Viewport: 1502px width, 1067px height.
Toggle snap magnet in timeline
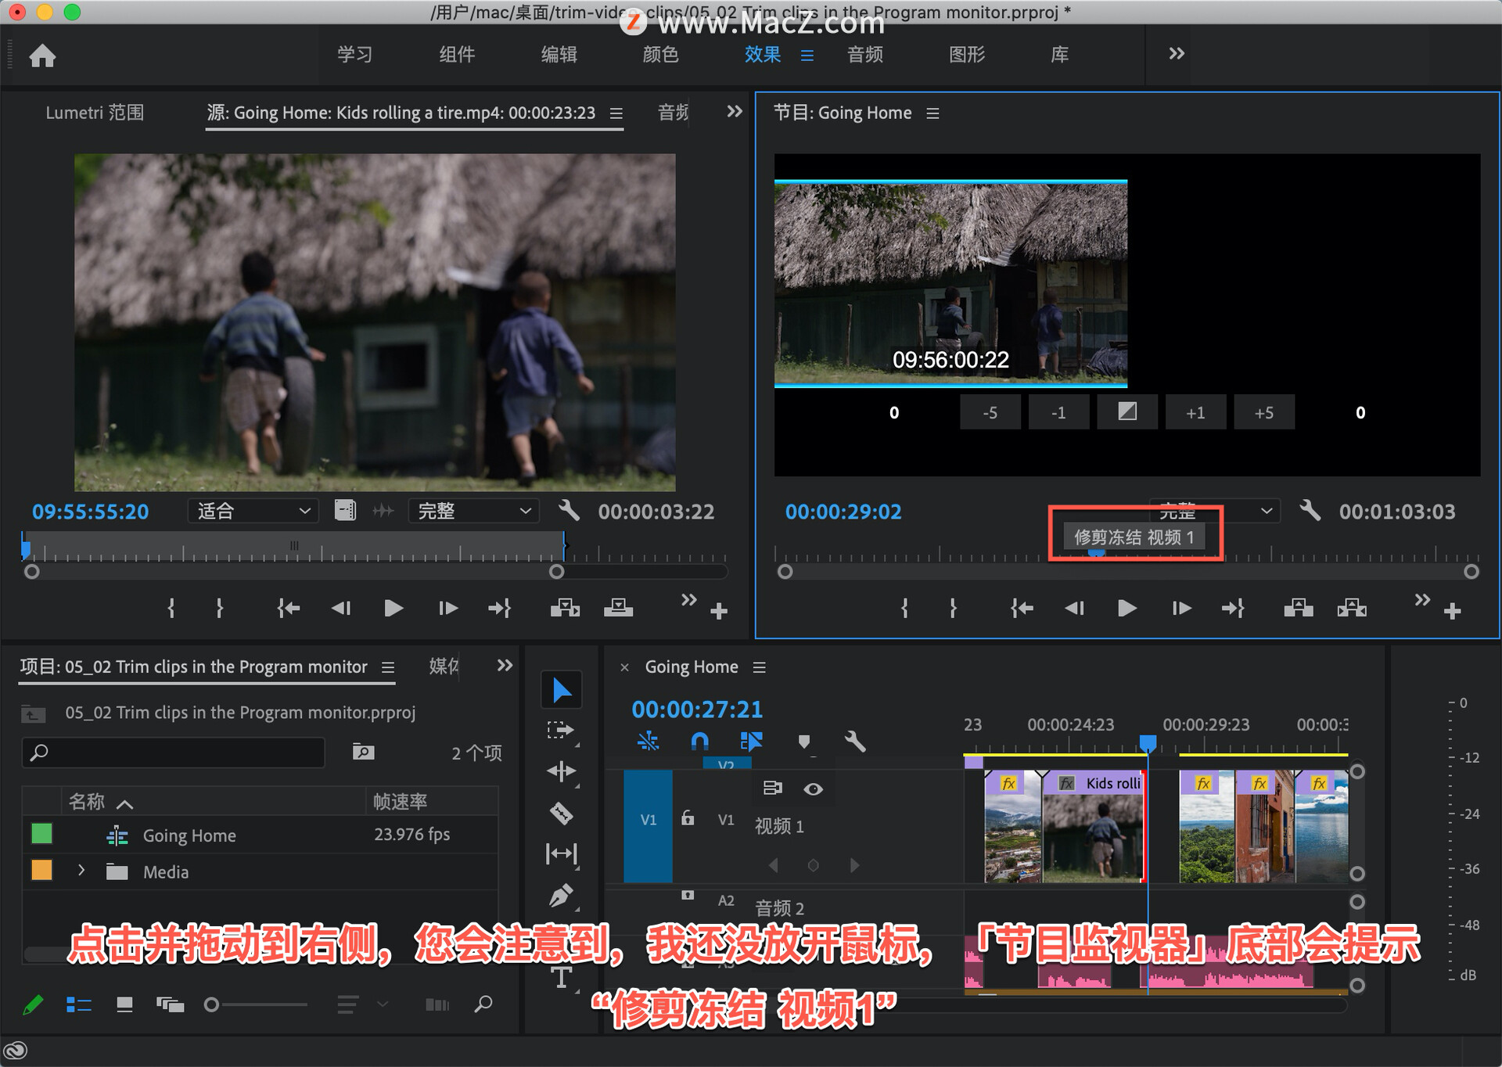(699, 741)
